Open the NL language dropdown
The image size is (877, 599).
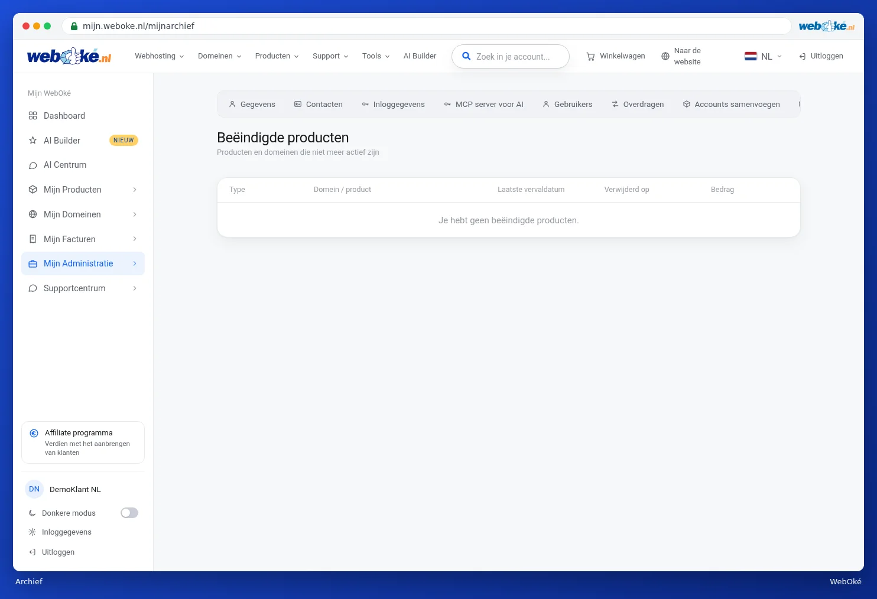click(763, 56)
